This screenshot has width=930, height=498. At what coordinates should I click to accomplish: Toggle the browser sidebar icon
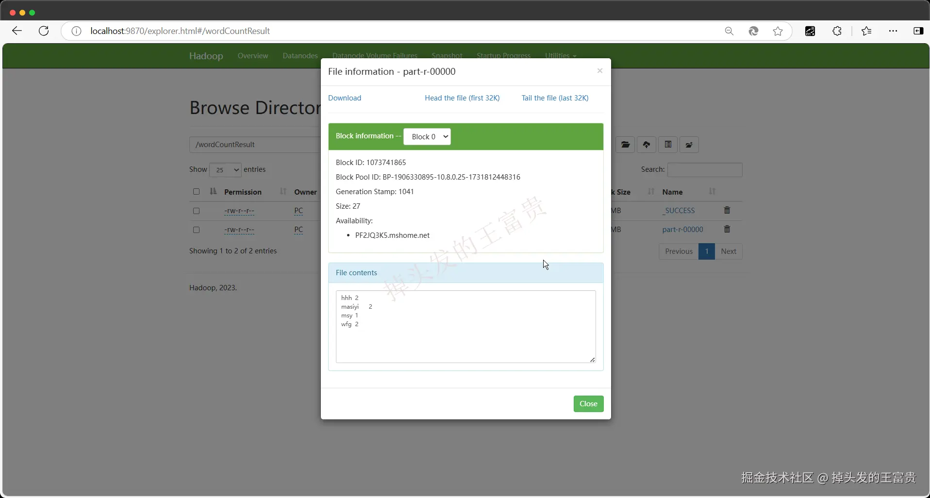coord(918,31)
